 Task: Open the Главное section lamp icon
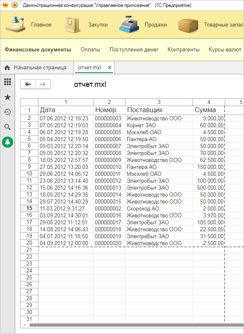16,24
